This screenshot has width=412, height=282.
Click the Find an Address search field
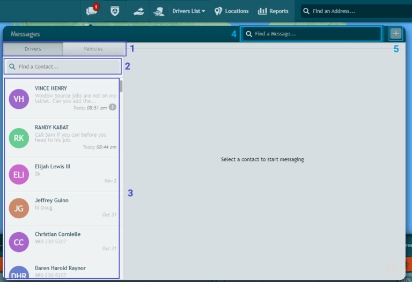pyautogui.click(x=354, y=11)
